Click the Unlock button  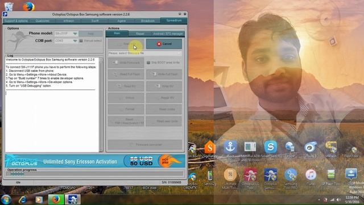pyautogui.click(x=126, y=98)
